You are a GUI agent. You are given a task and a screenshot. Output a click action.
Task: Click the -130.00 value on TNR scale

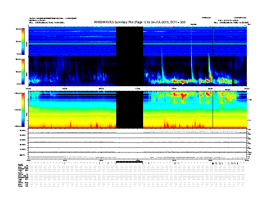(x=17, y=93)
